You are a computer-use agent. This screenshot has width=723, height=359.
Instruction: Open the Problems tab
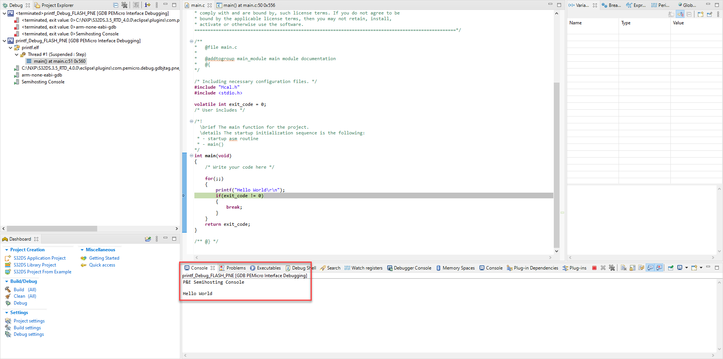pos(232,268)
